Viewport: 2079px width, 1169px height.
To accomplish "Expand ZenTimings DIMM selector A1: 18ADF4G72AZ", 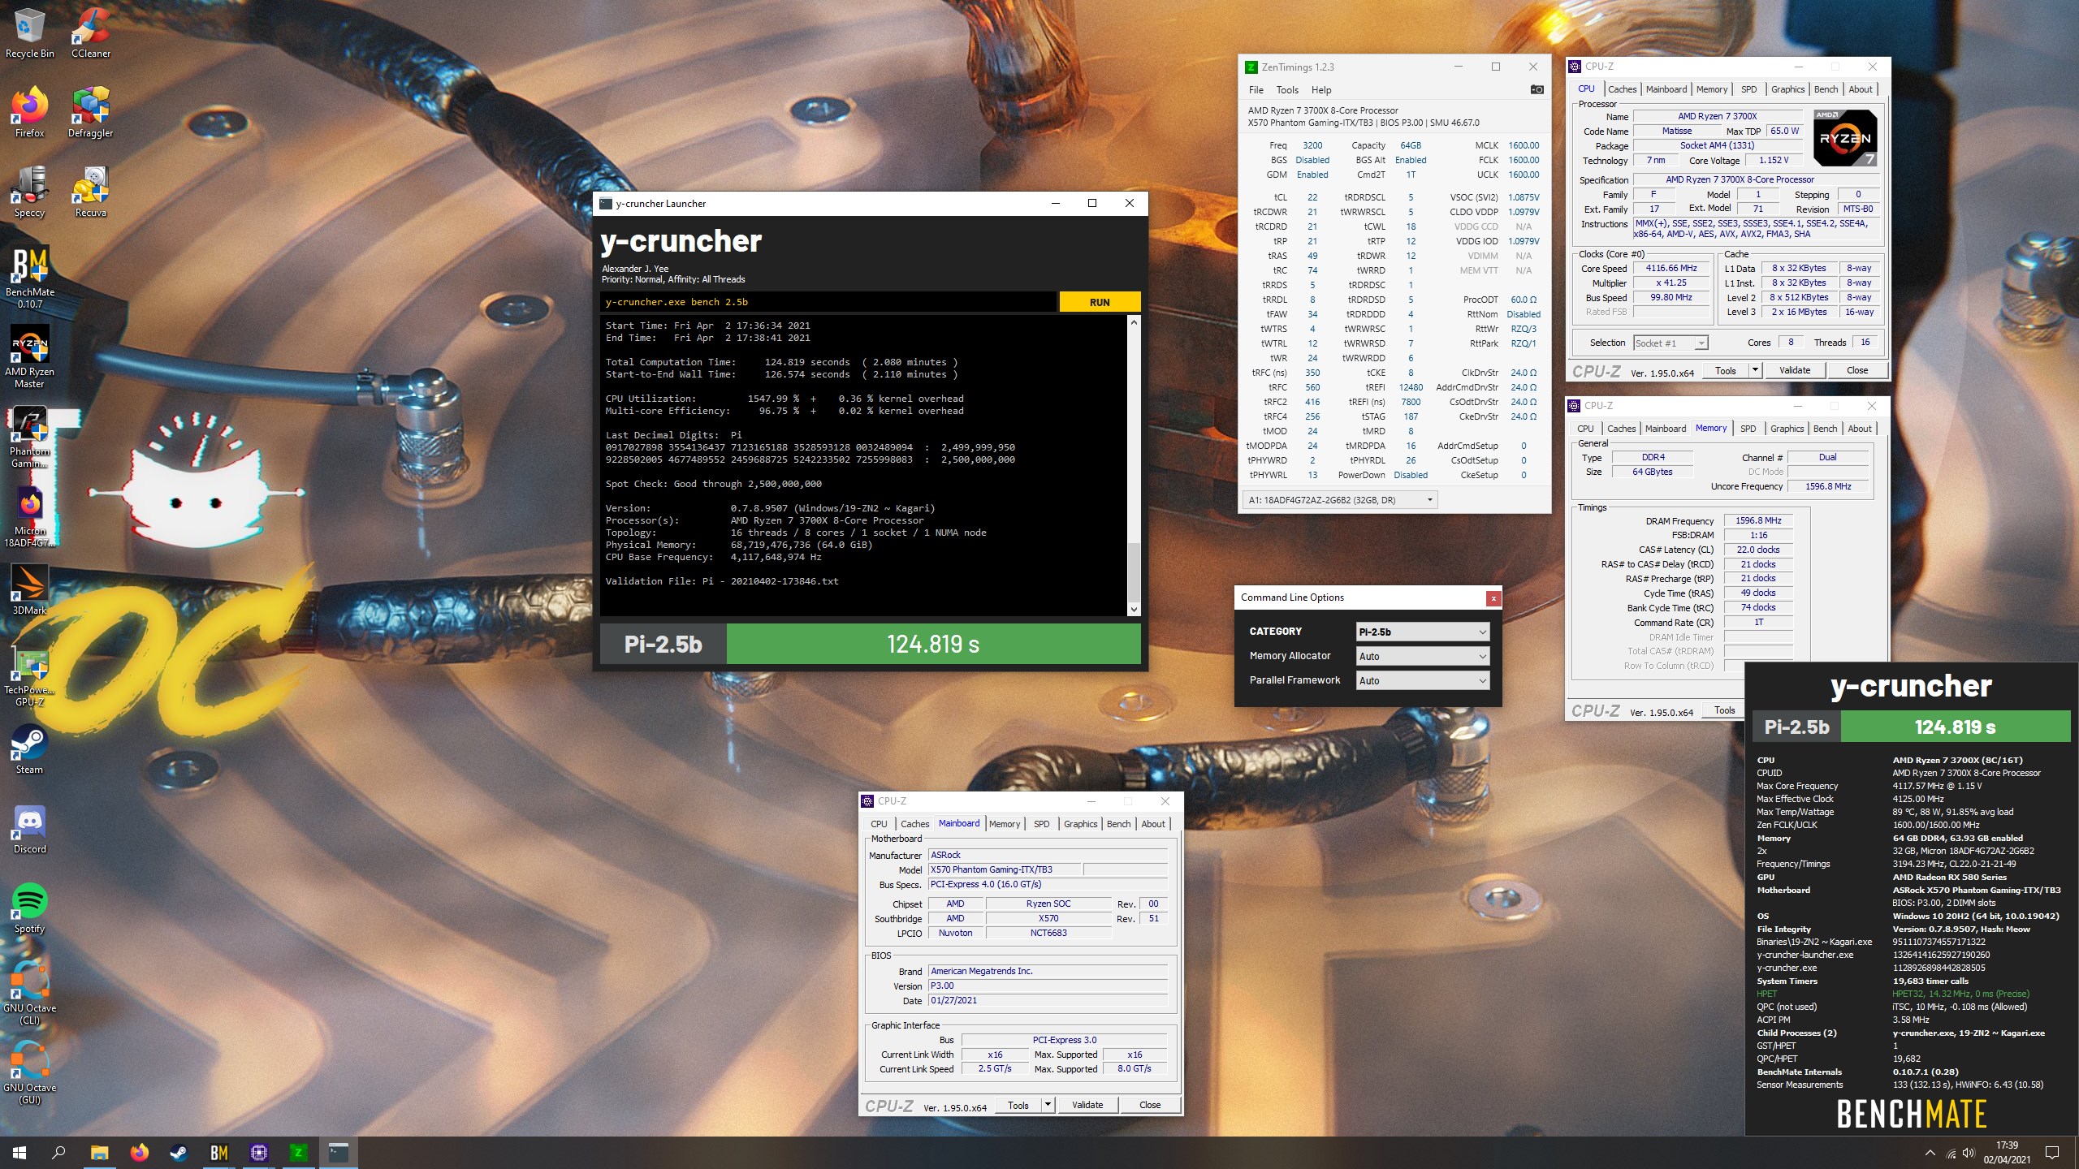I will click(x=1340, y=500).
